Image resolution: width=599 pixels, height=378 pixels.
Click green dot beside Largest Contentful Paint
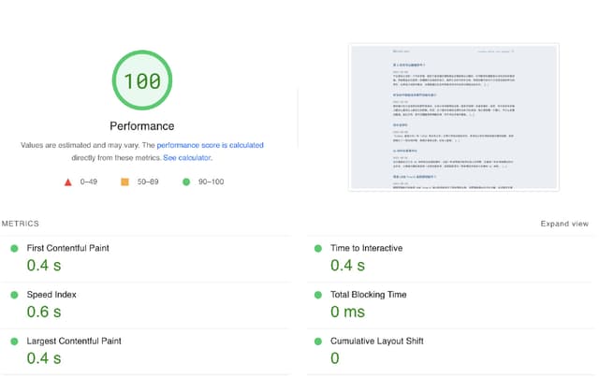[x=14, y=342]
